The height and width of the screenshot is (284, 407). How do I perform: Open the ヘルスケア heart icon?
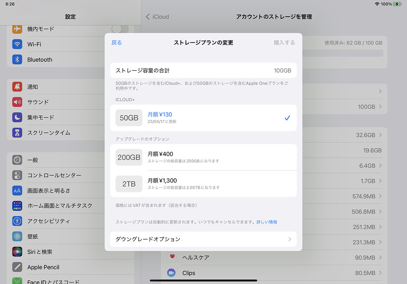pyautogui.click(x=172, y=258)
